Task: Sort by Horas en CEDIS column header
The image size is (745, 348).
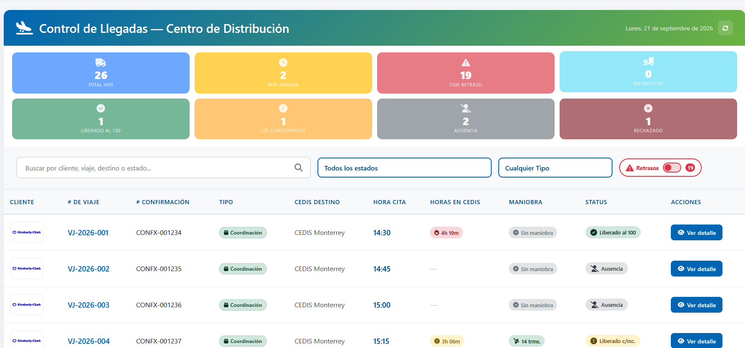Action: pyautogui.click(x=455, y=202)
